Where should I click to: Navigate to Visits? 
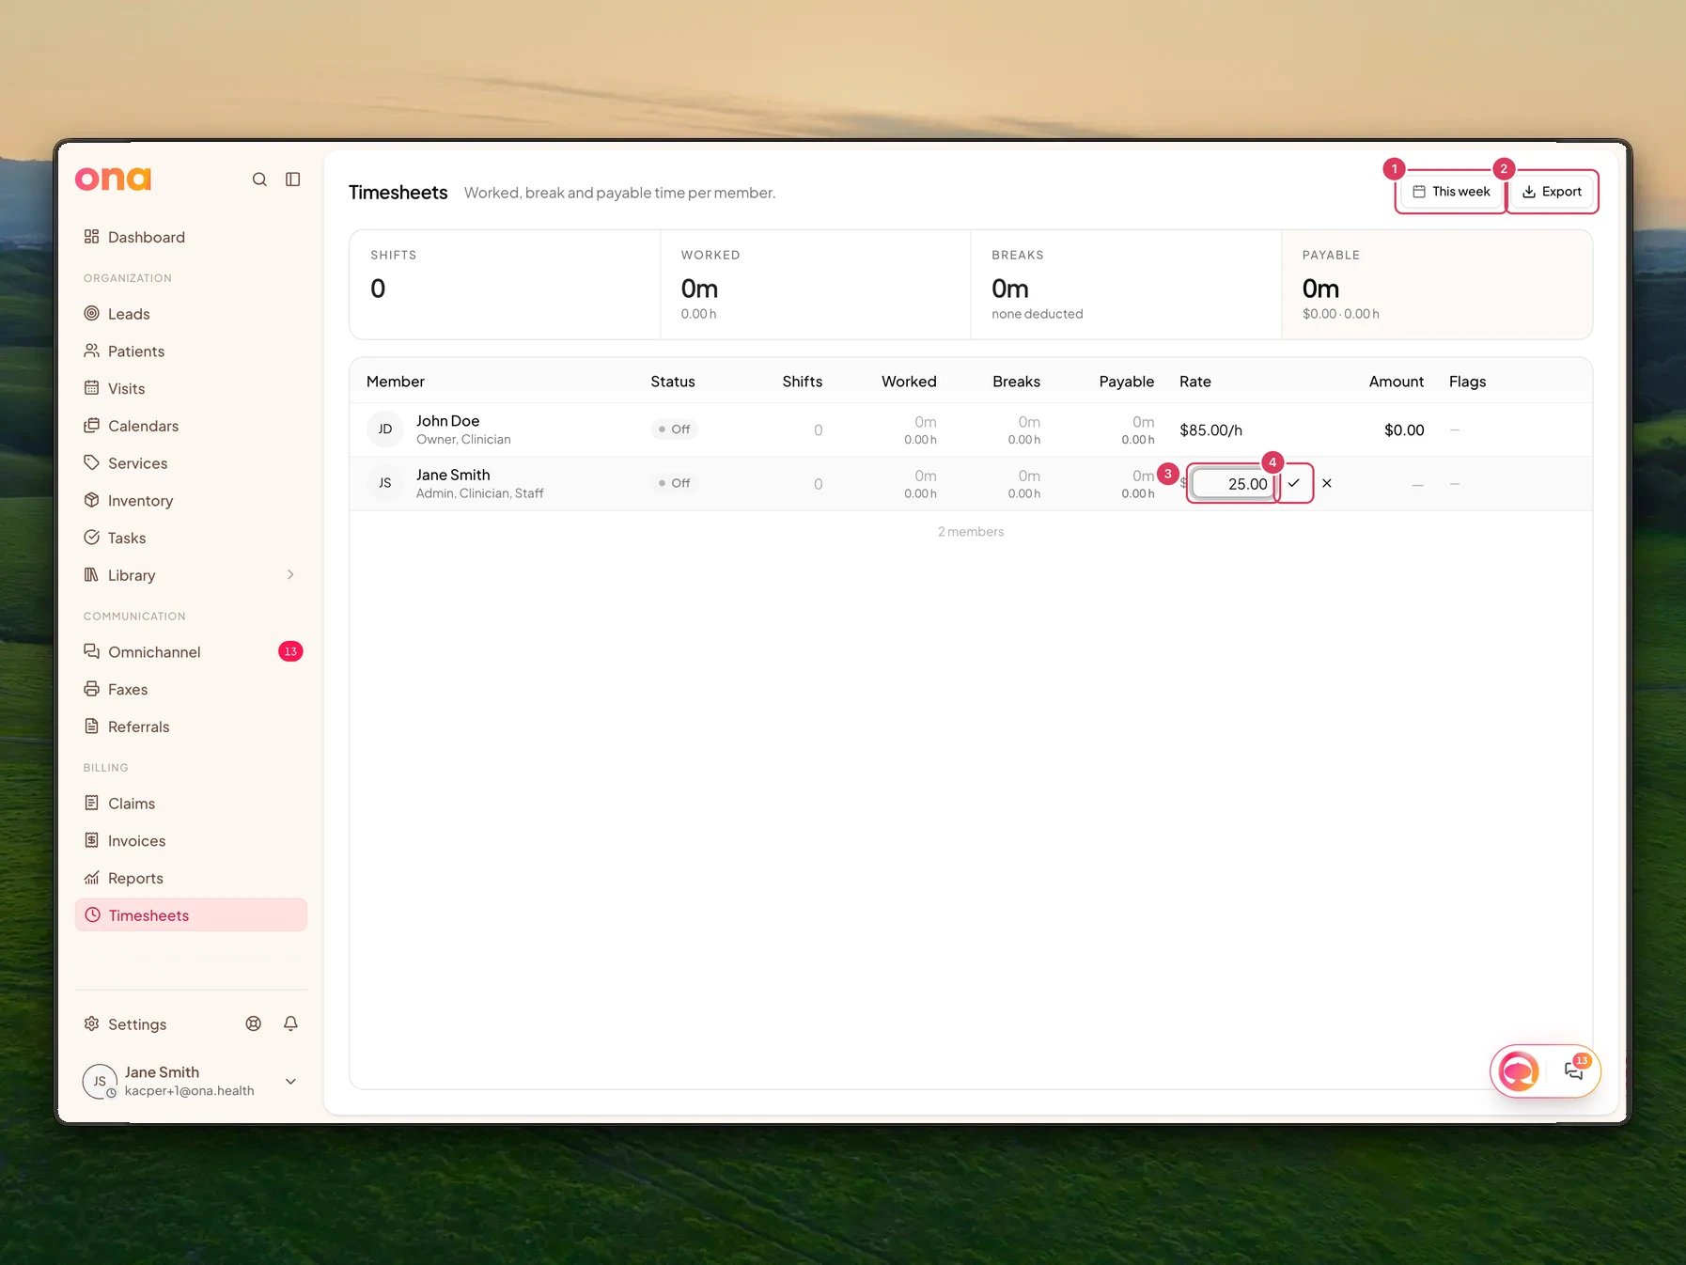pyautogui.click(x=191, y=389)
